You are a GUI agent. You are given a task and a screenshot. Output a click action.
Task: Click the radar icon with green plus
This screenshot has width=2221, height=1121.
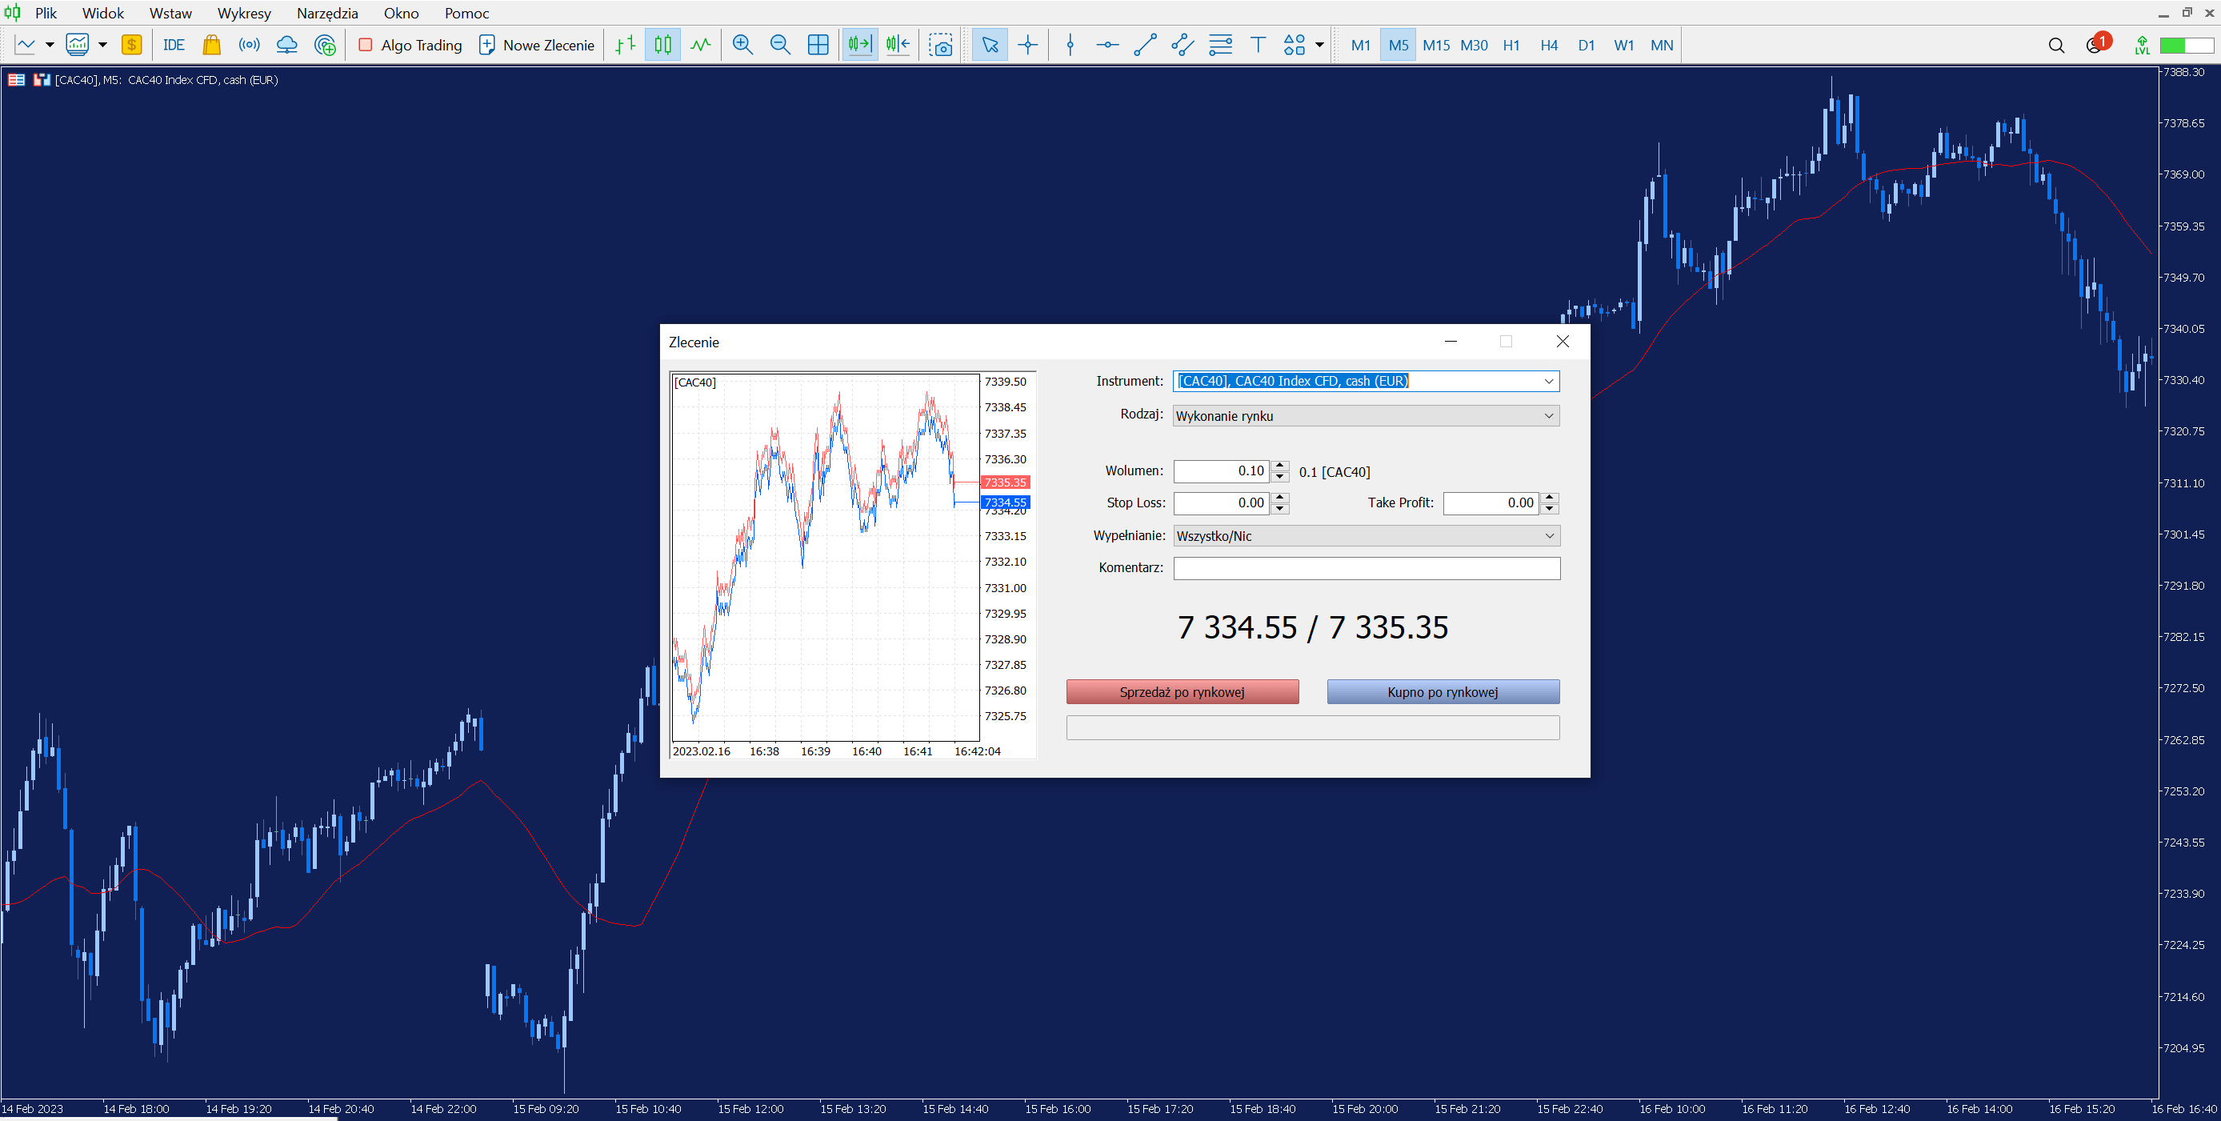pos(325,45)
